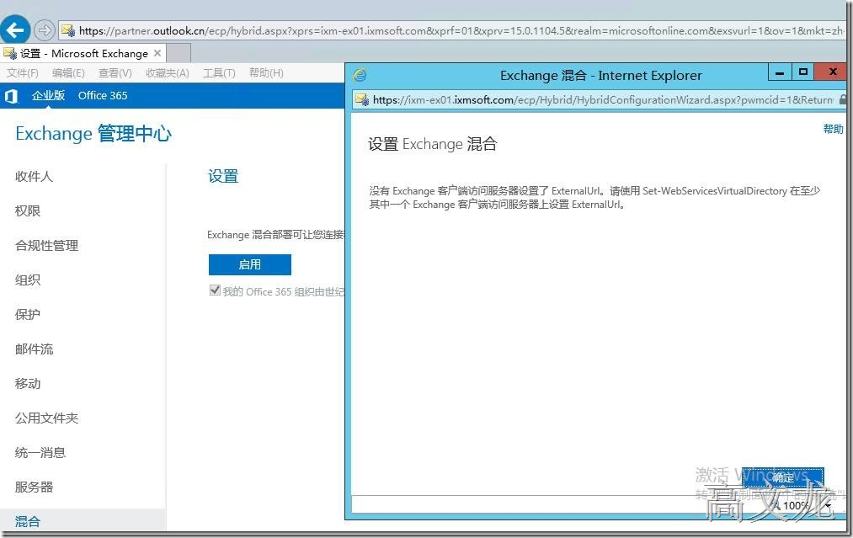Click the site icon in main address bar
853x538 pixels.
tap(67, 30)
